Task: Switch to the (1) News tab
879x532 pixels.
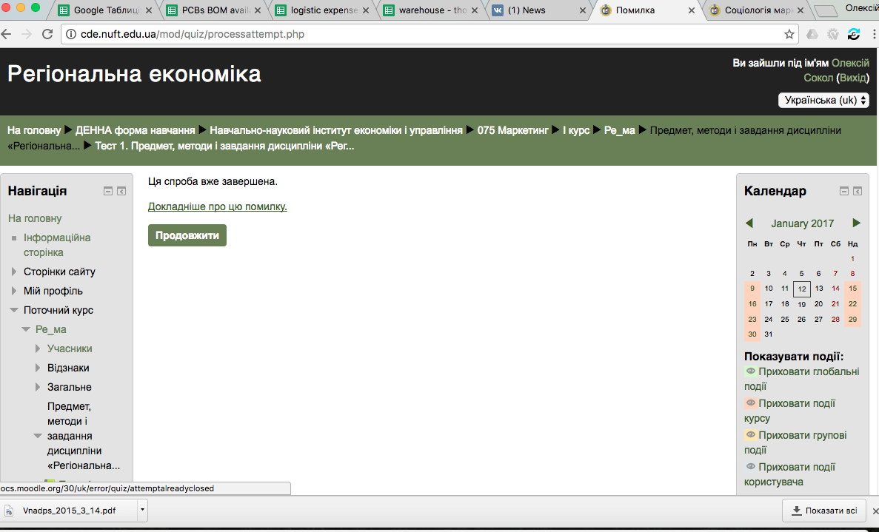Action: pyautogui.click(x=533, y=10)
